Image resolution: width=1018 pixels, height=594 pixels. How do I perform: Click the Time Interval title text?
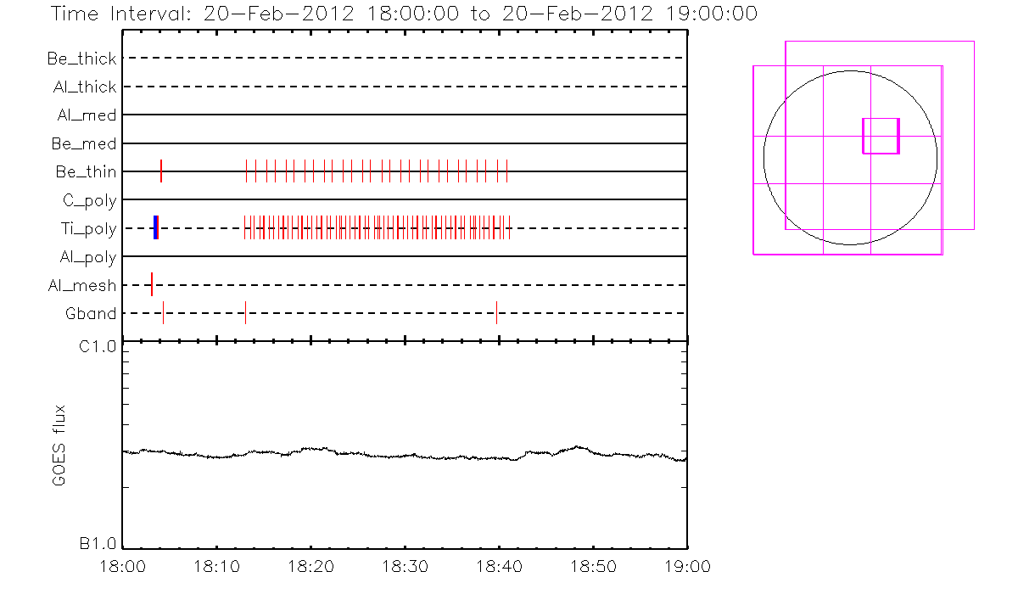click(x=403, y=14)
